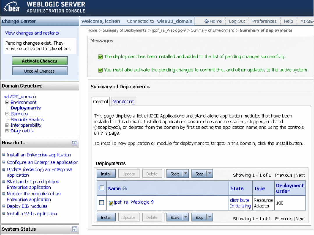This screenshot has width=314, height=235.
Task: Tick the select-all checkbox in table header
Action: (102, 188)
